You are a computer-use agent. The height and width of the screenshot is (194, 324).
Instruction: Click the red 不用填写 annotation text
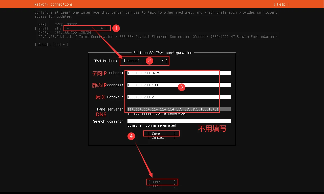tap(212, 129)
